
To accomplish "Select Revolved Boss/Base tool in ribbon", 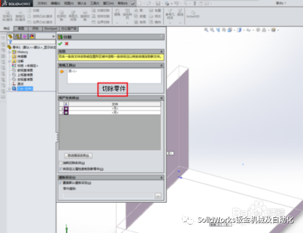I will coord(20,16).
